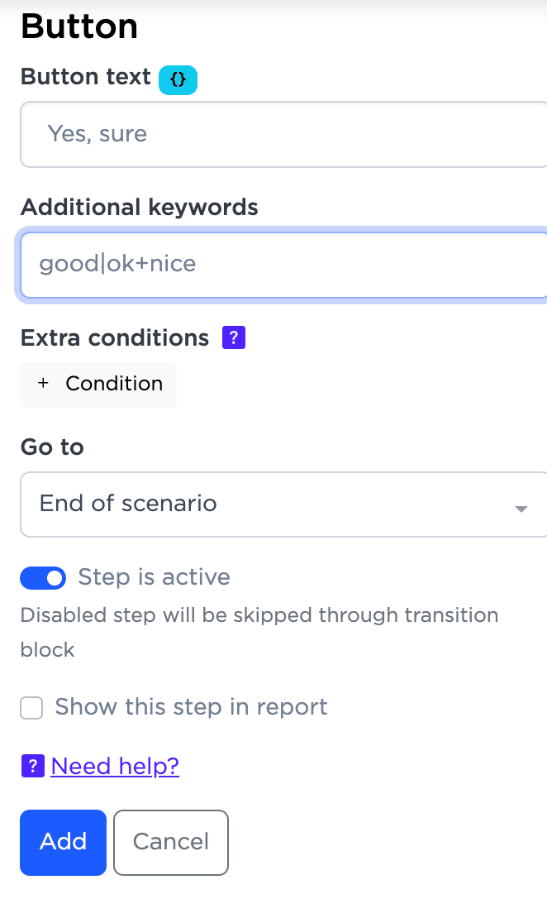
Task: Click the Step is active label text
Action: coord(154,577)
